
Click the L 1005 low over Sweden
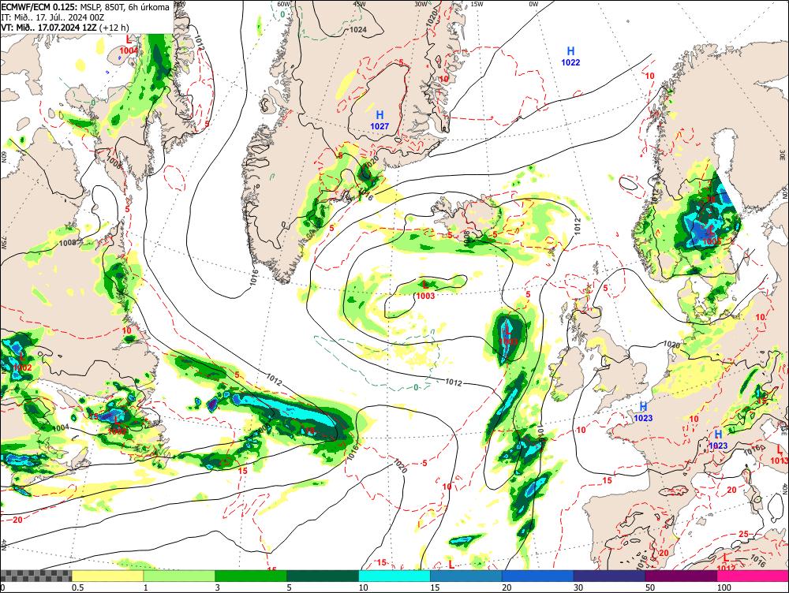tap(711, 237)
